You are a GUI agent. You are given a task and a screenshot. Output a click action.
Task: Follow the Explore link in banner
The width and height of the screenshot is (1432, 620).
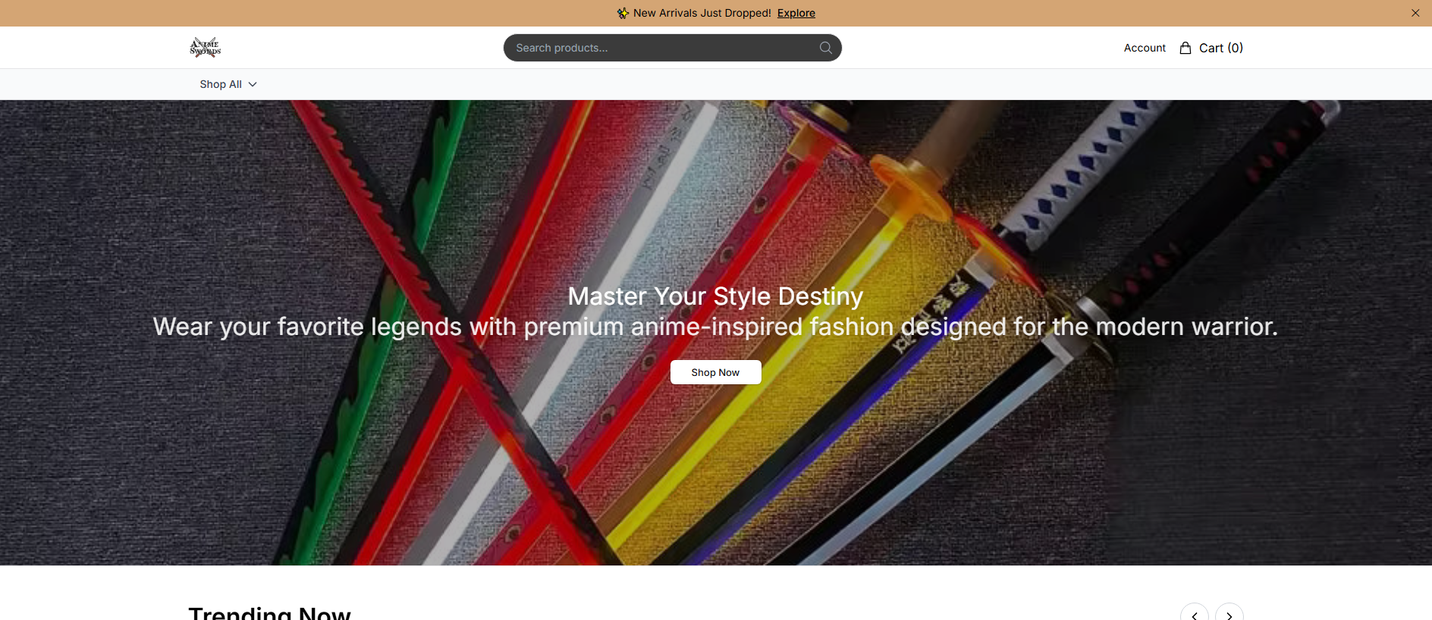tap(796, 13)
